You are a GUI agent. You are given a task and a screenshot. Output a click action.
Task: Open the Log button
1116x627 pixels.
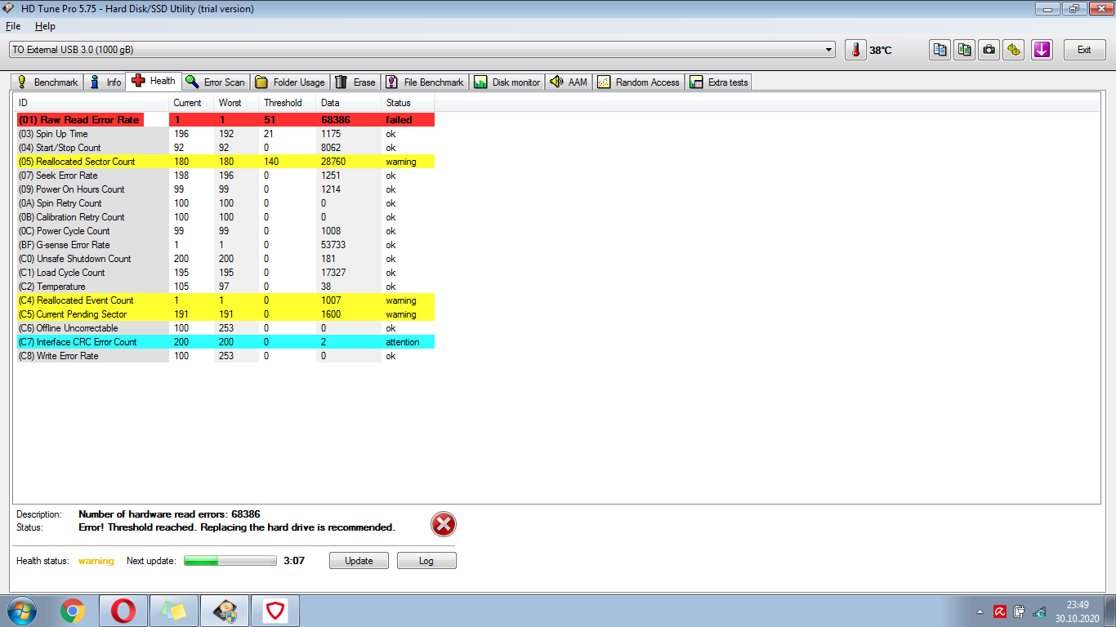[x=426, y=561]
